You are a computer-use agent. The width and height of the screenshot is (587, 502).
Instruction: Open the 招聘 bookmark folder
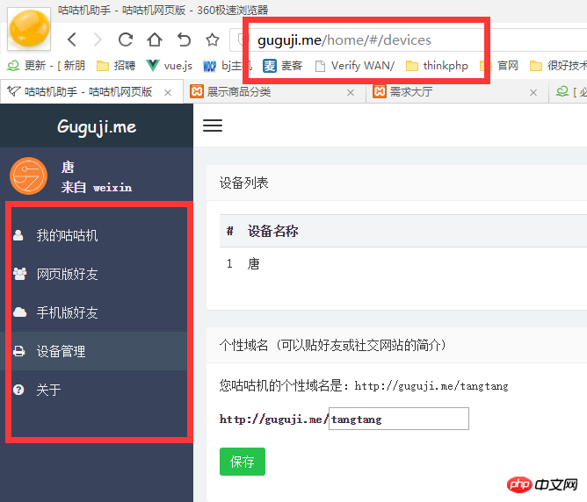click(x=116, y=66)
